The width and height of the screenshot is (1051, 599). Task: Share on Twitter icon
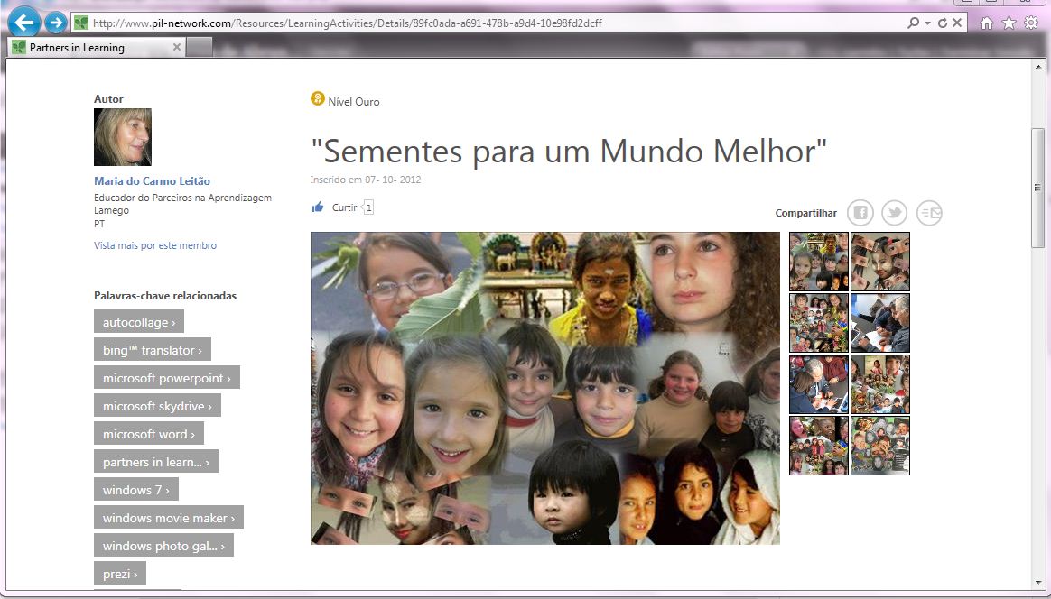[x=894, y=213]
